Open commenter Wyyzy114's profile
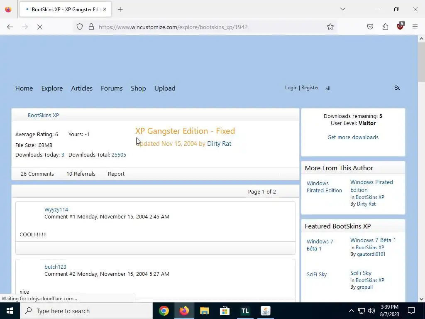The height and width of the screenshot is (319, 425). point(56,210)
